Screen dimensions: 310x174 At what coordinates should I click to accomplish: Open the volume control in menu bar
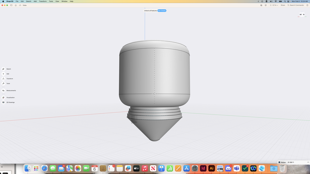pyautogui.click(x=271, y=1)
